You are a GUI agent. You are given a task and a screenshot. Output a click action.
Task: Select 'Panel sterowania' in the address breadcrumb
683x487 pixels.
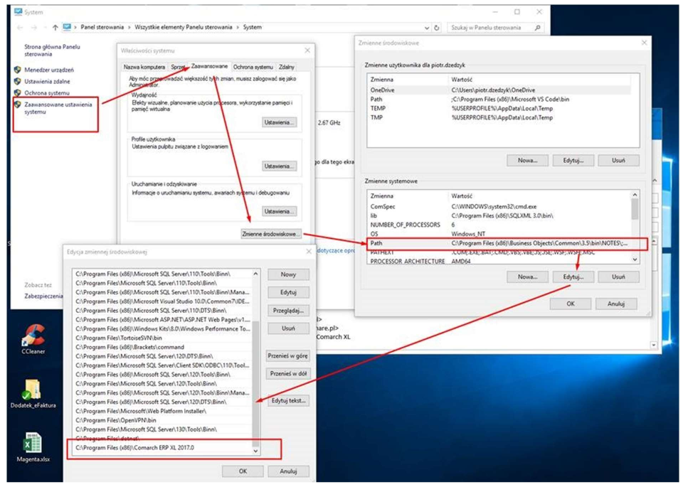pos(102,28)
